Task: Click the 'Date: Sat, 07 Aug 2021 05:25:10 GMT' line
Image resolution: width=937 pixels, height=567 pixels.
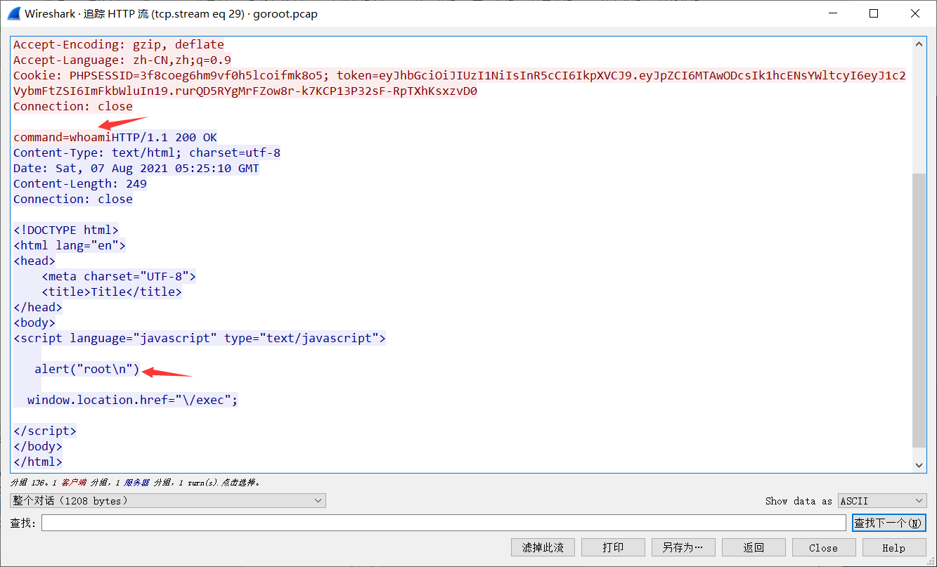Action: 136,168
